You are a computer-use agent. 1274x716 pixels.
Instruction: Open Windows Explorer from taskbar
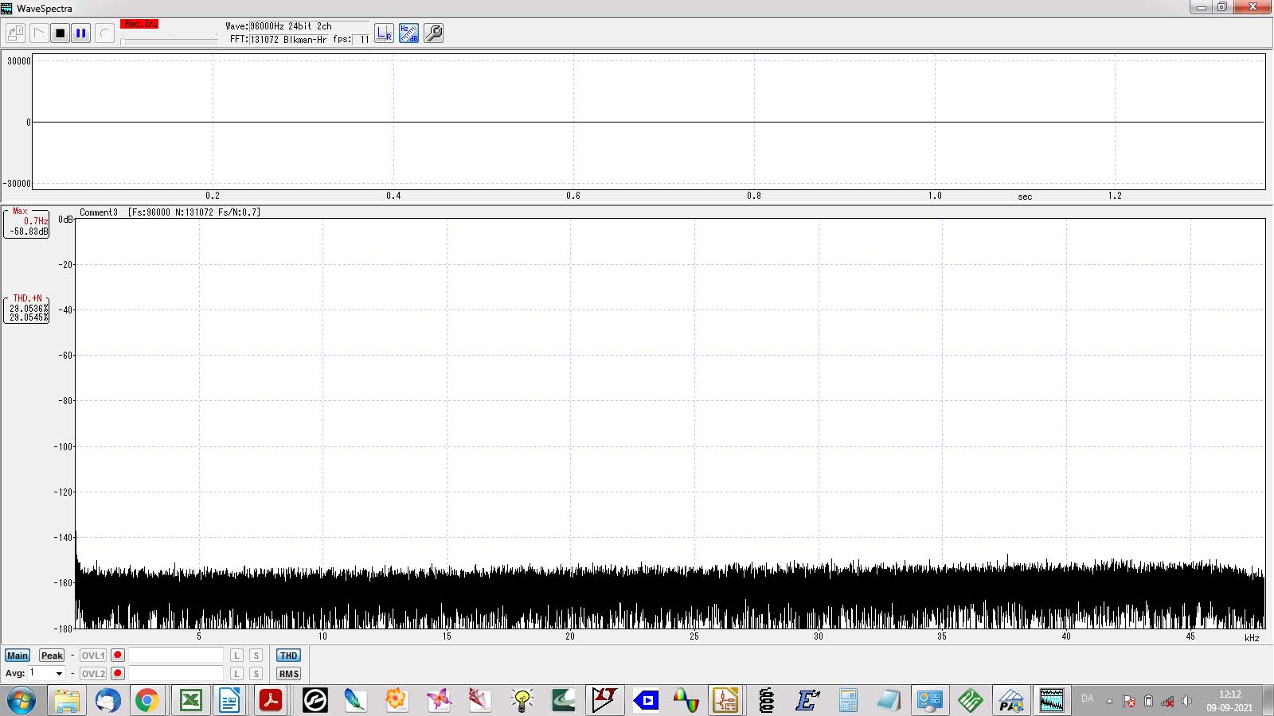pyautogui.click(x=67, y=700)
